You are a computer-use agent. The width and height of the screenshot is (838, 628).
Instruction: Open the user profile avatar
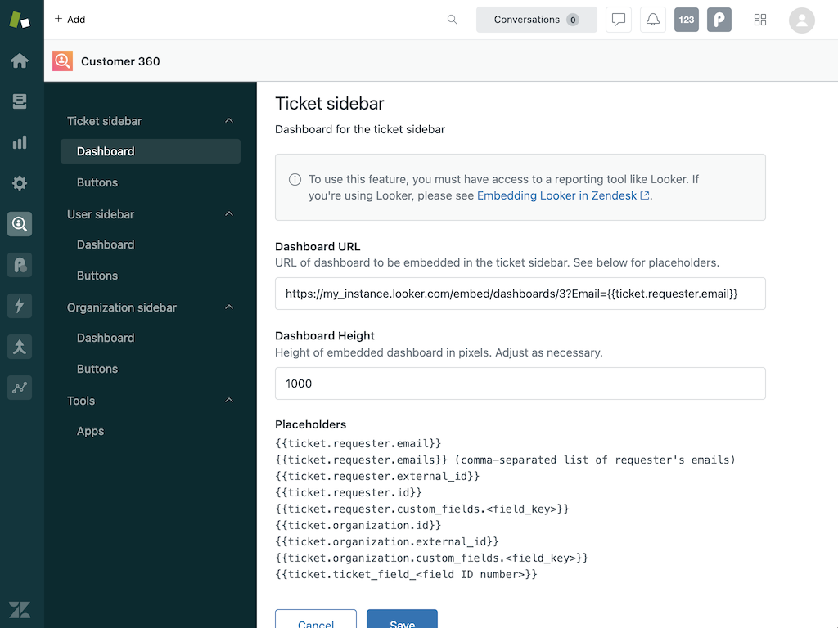click(801, 20)
